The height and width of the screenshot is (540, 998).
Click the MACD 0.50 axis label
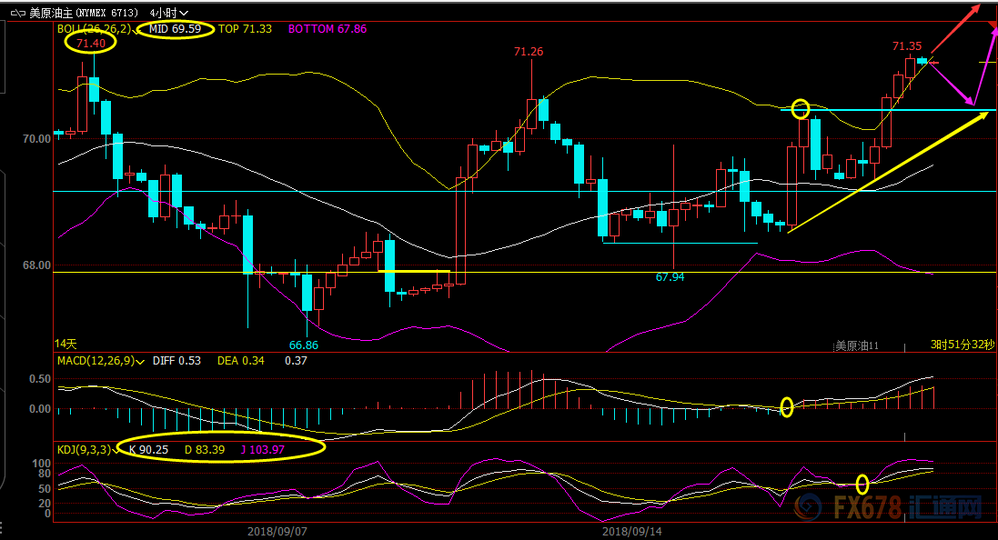(40, 379)
